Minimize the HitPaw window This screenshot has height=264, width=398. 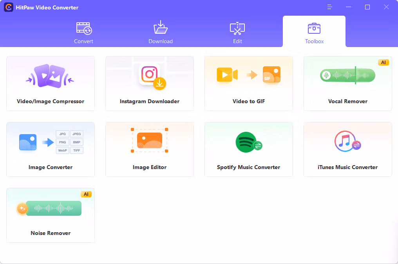349,7
